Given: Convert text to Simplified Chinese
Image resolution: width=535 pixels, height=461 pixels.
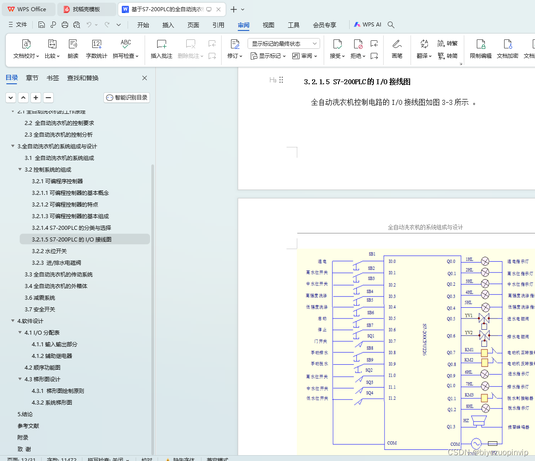Looking at the screenshot, I should [x=447, y=56].
